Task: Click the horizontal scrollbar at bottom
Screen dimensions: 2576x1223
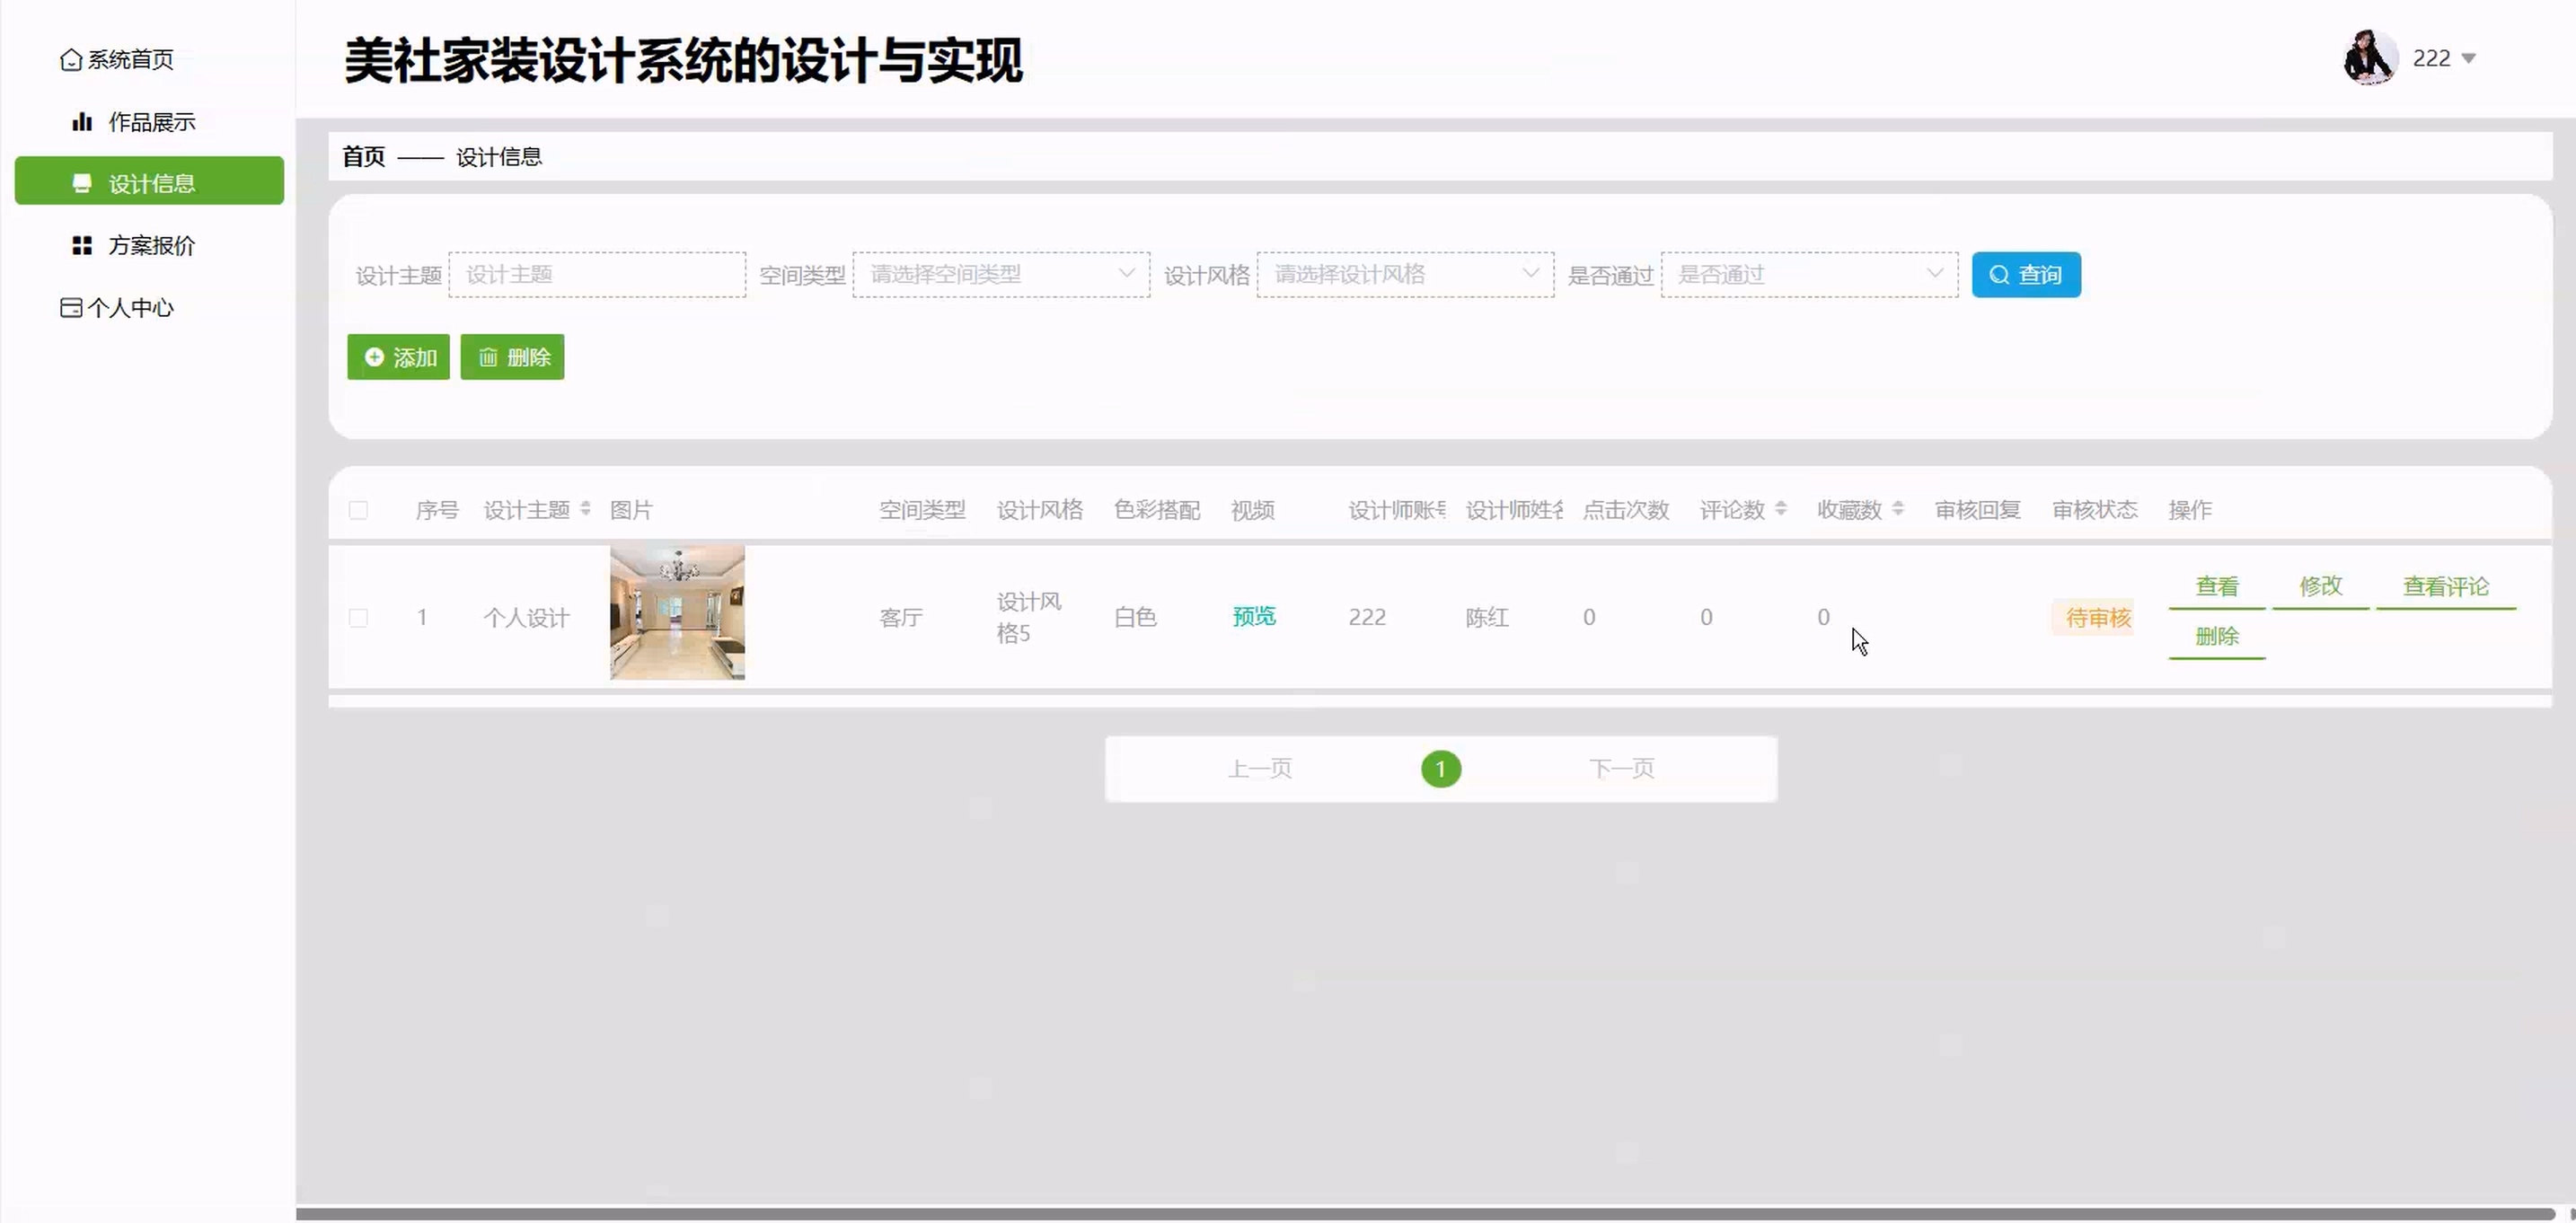Action: click(1424, 1213)
